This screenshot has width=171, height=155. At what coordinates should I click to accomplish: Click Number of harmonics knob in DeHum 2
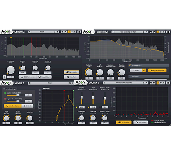tap(48, 68)
